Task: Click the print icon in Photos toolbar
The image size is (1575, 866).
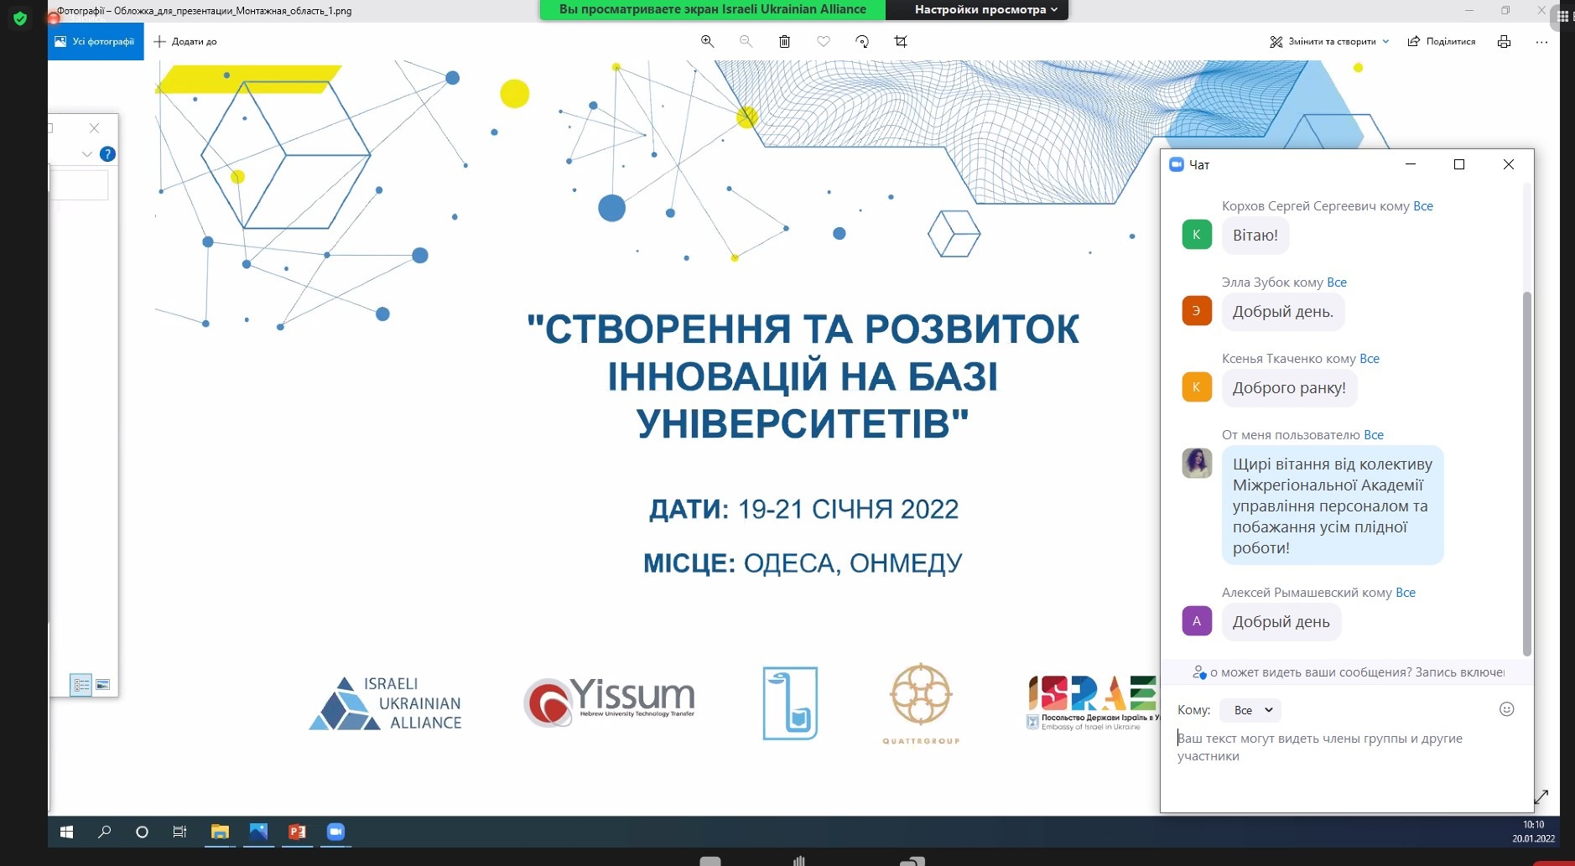Action: point(1504,41)
